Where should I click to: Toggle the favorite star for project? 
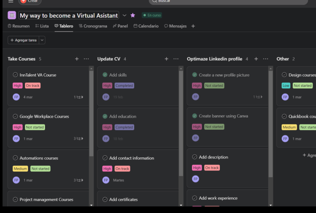[x=132, y=15]
